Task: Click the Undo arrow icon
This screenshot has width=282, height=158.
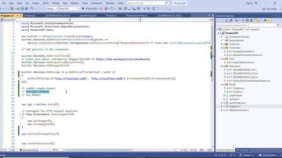Action: click(32, 9)
